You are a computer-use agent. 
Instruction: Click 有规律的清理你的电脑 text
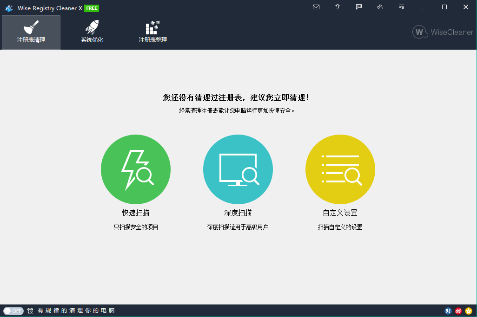pos(76,311)
